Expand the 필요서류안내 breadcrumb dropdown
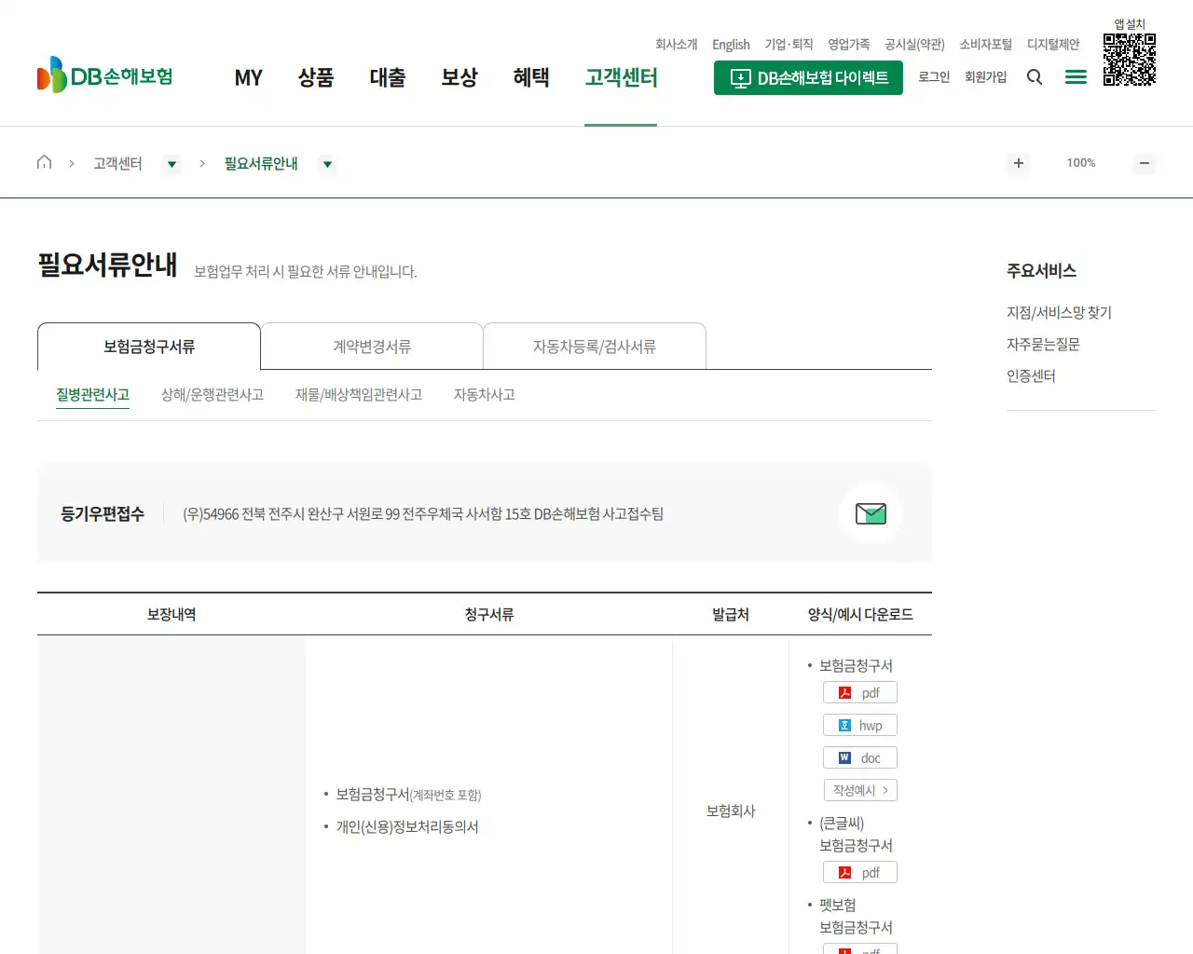 tap(327, 164)
